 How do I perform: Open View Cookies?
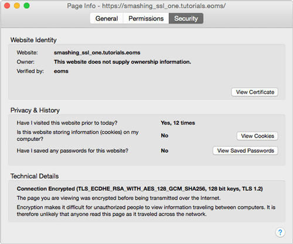[x=257, y=136]
